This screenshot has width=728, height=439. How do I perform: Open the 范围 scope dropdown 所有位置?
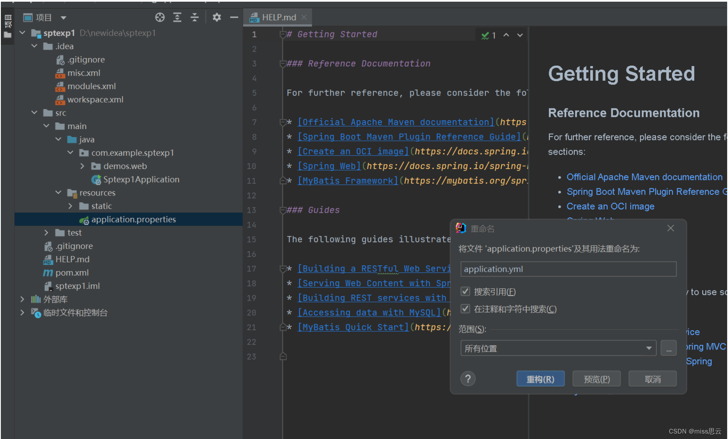point(558,348)
